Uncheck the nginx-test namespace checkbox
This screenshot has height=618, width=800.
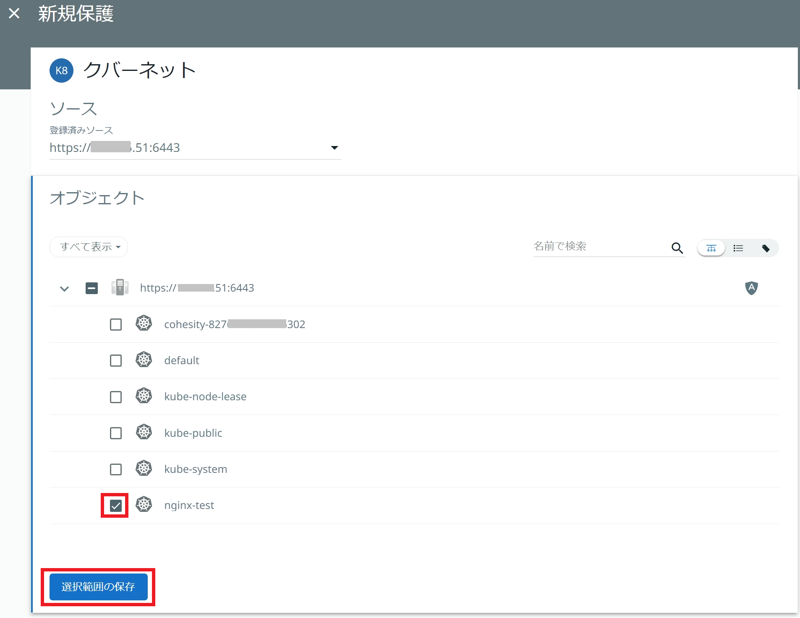click(x=116, y=506)
